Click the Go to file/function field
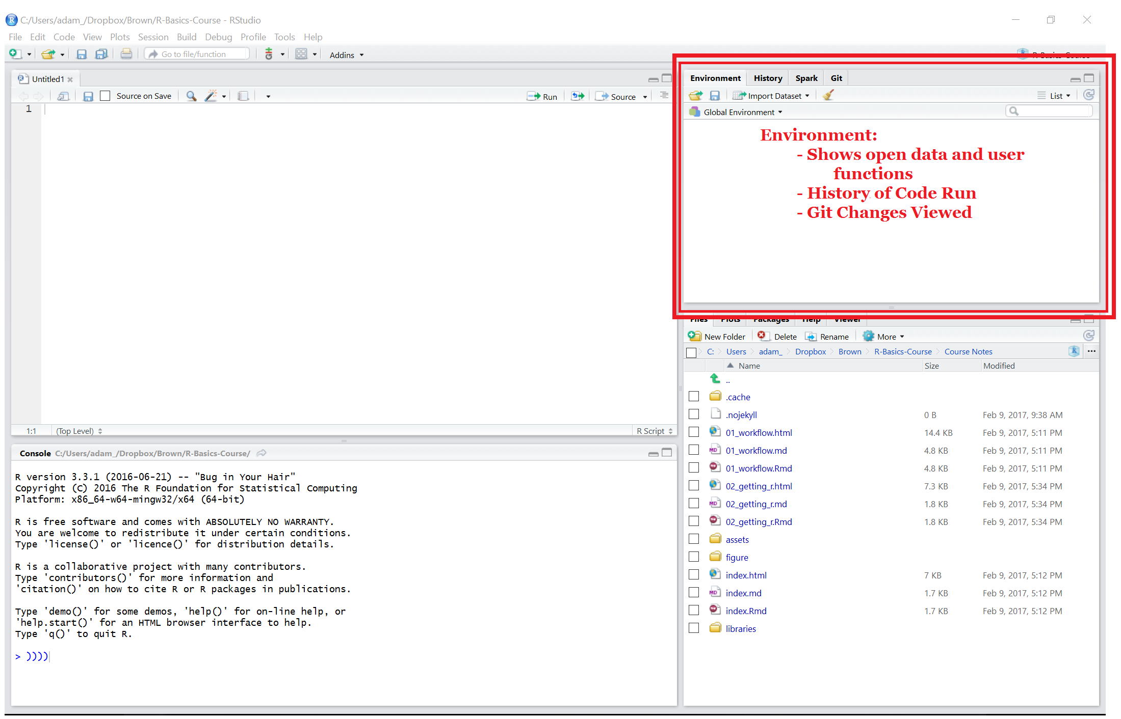This screenshot has width=1121, height=719. click(x=198, y=54)
